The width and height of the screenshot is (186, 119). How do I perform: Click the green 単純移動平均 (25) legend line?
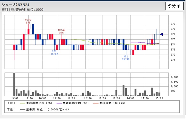click(x=22, y=103)
